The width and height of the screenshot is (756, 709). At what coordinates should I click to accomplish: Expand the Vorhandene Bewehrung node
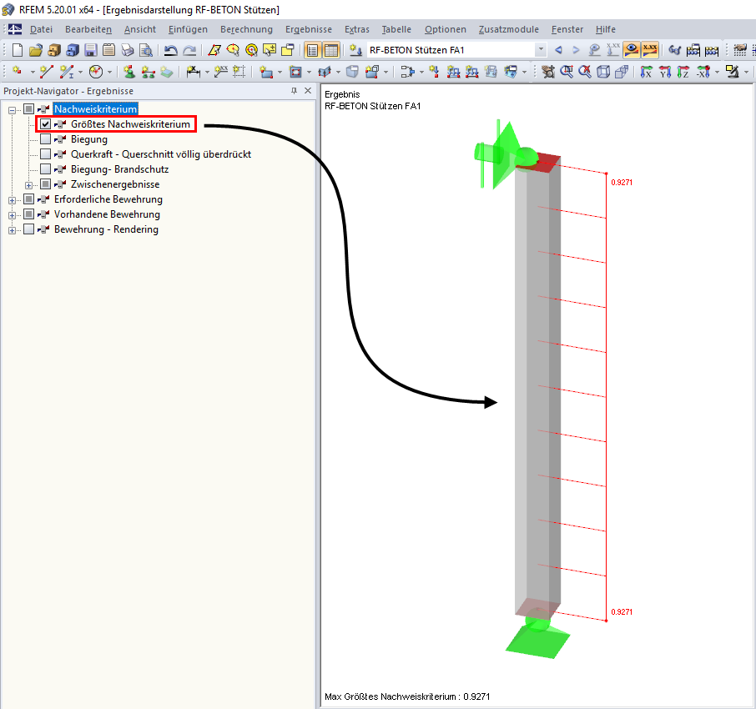12,215
